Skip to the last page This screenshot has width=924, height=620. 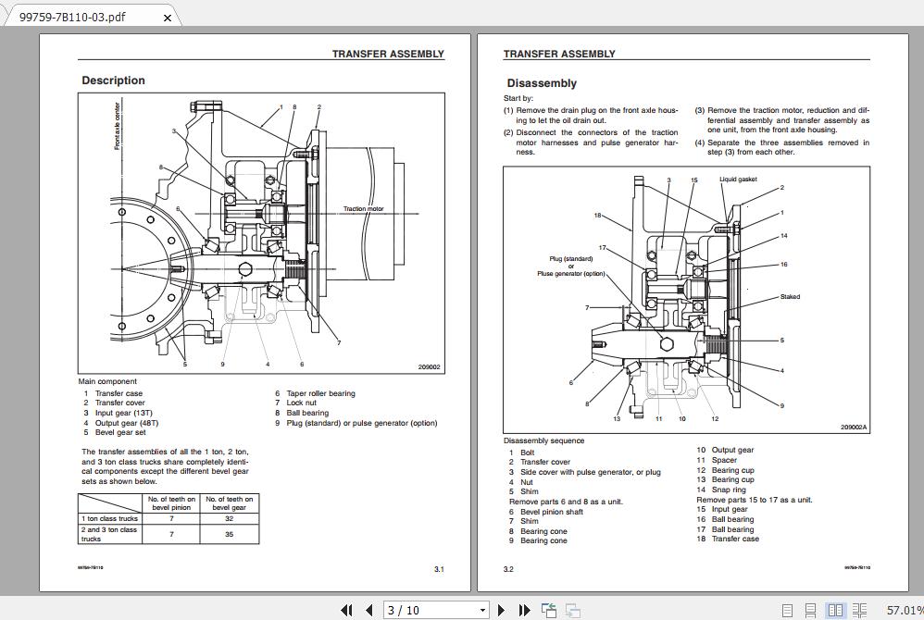coord(524,609)
